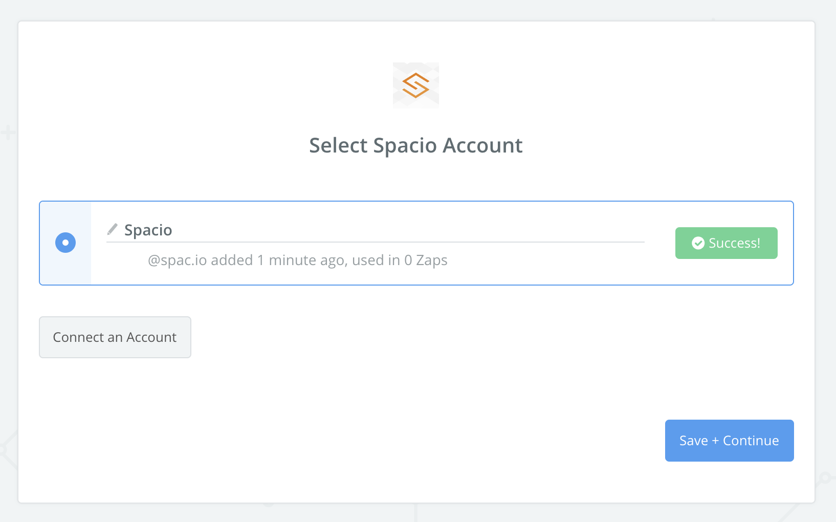Select the Spacio account radio button
This screenshot has width=836, height=522.
65,243
